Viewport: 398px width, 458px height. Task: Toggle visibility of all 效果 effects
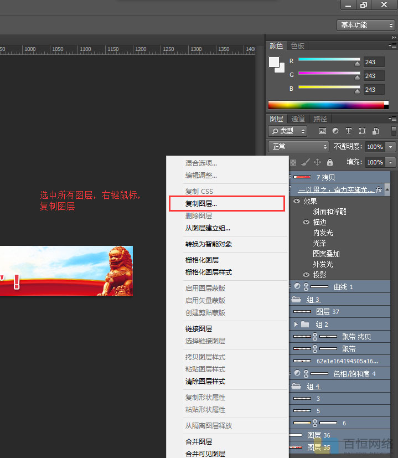[297, 201]
